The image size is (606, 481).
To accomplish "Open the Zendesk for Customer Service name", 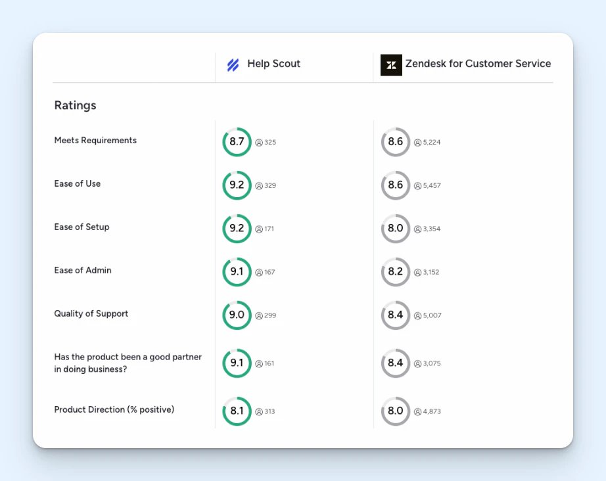I will coord(478,64).
